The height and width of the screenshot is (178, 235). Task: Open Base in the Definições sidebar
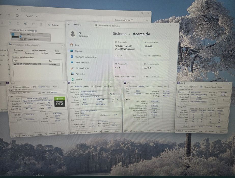click(89, 45)
